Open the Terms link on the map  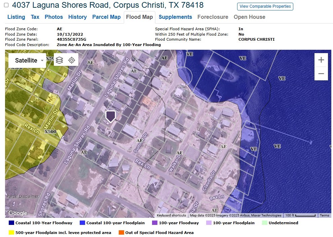324,215
